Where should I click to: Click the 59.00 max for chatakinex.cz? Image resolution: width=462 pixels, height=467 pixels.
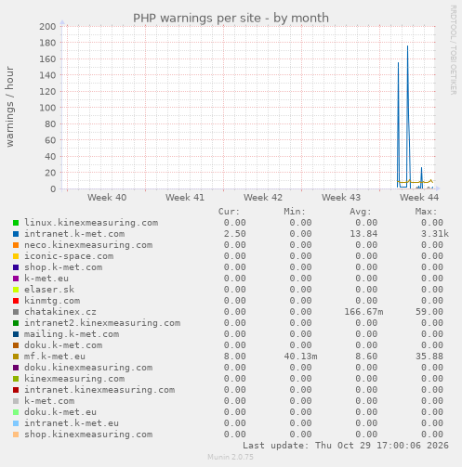(429, 312)
